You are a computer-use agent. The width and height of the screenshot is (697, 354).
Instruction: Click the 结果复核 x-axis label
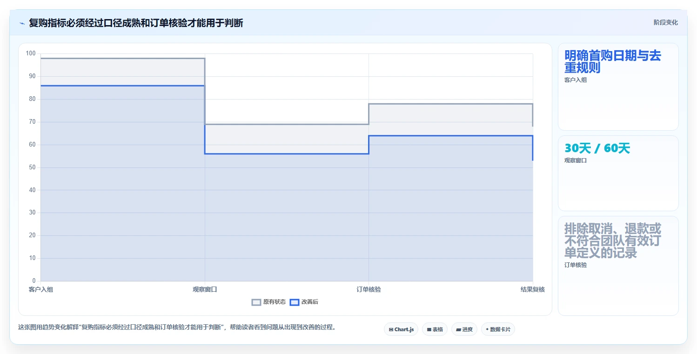(x=533, y=289)
